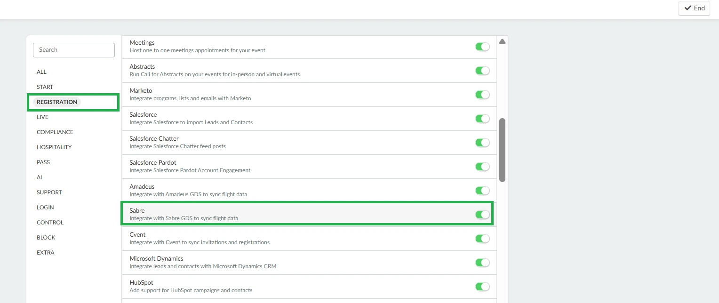The image size is (719, 303).
Task: Click the scroll-up arrow of the list
Action: point(502,41)
